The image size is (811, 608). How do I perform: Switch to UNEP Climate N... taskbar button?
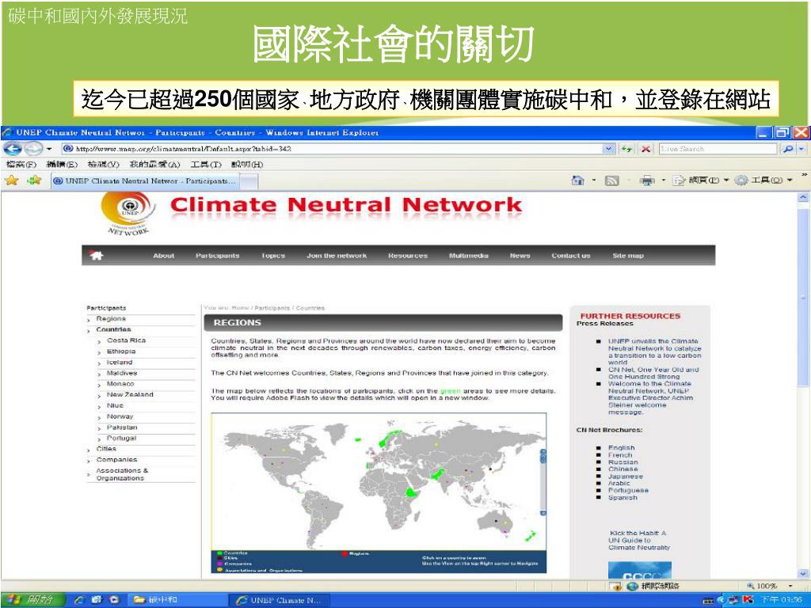280,600
